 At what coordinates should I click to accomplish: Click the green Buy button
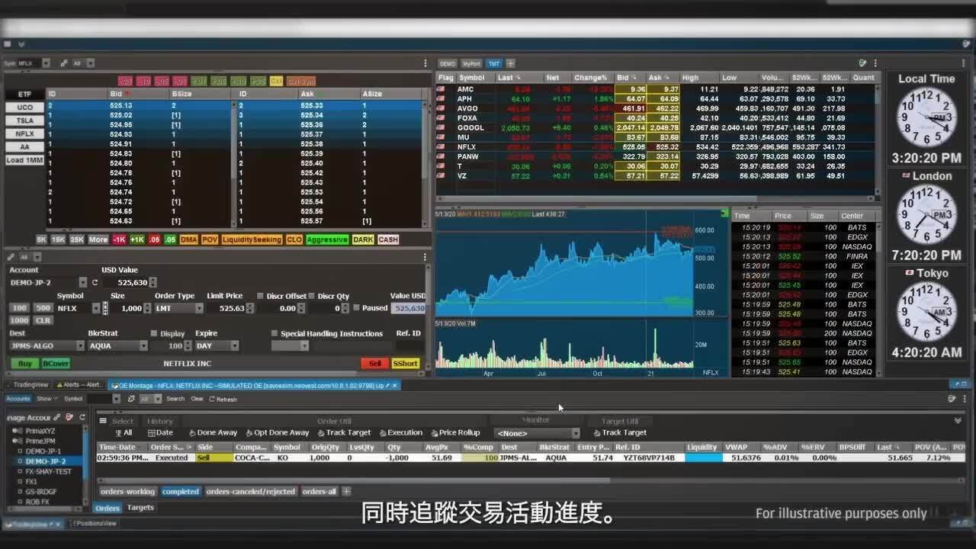coord(24,364)
